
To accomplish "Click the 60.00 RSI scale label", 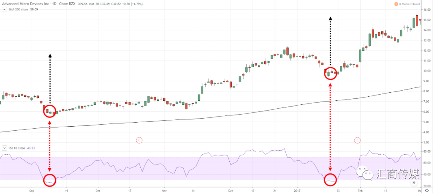I will (426, 163).
